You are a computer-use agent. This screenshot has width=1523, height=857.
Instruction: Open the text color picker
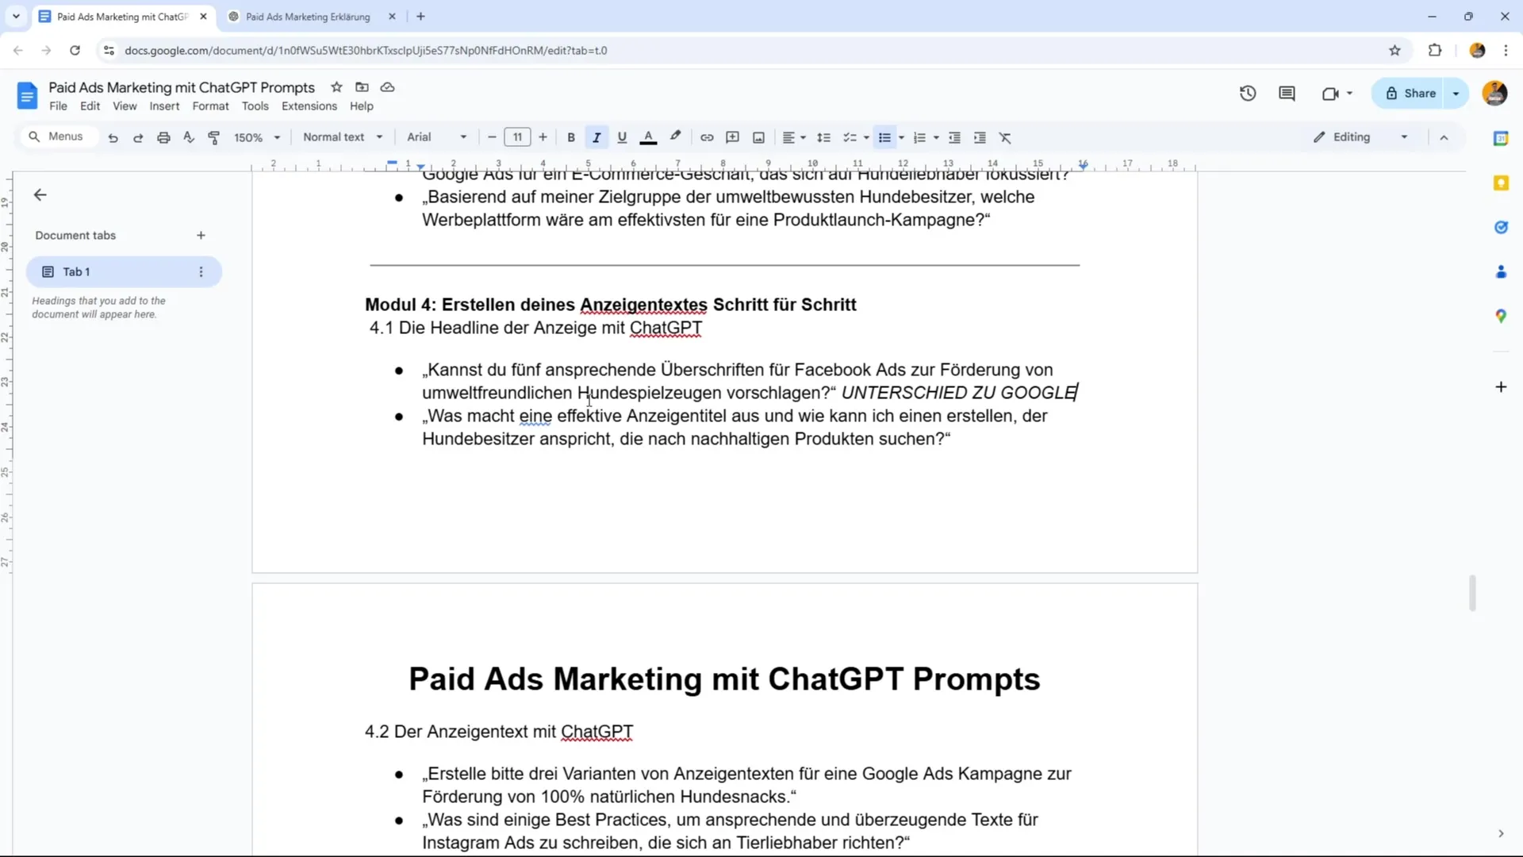coord(648,137)
